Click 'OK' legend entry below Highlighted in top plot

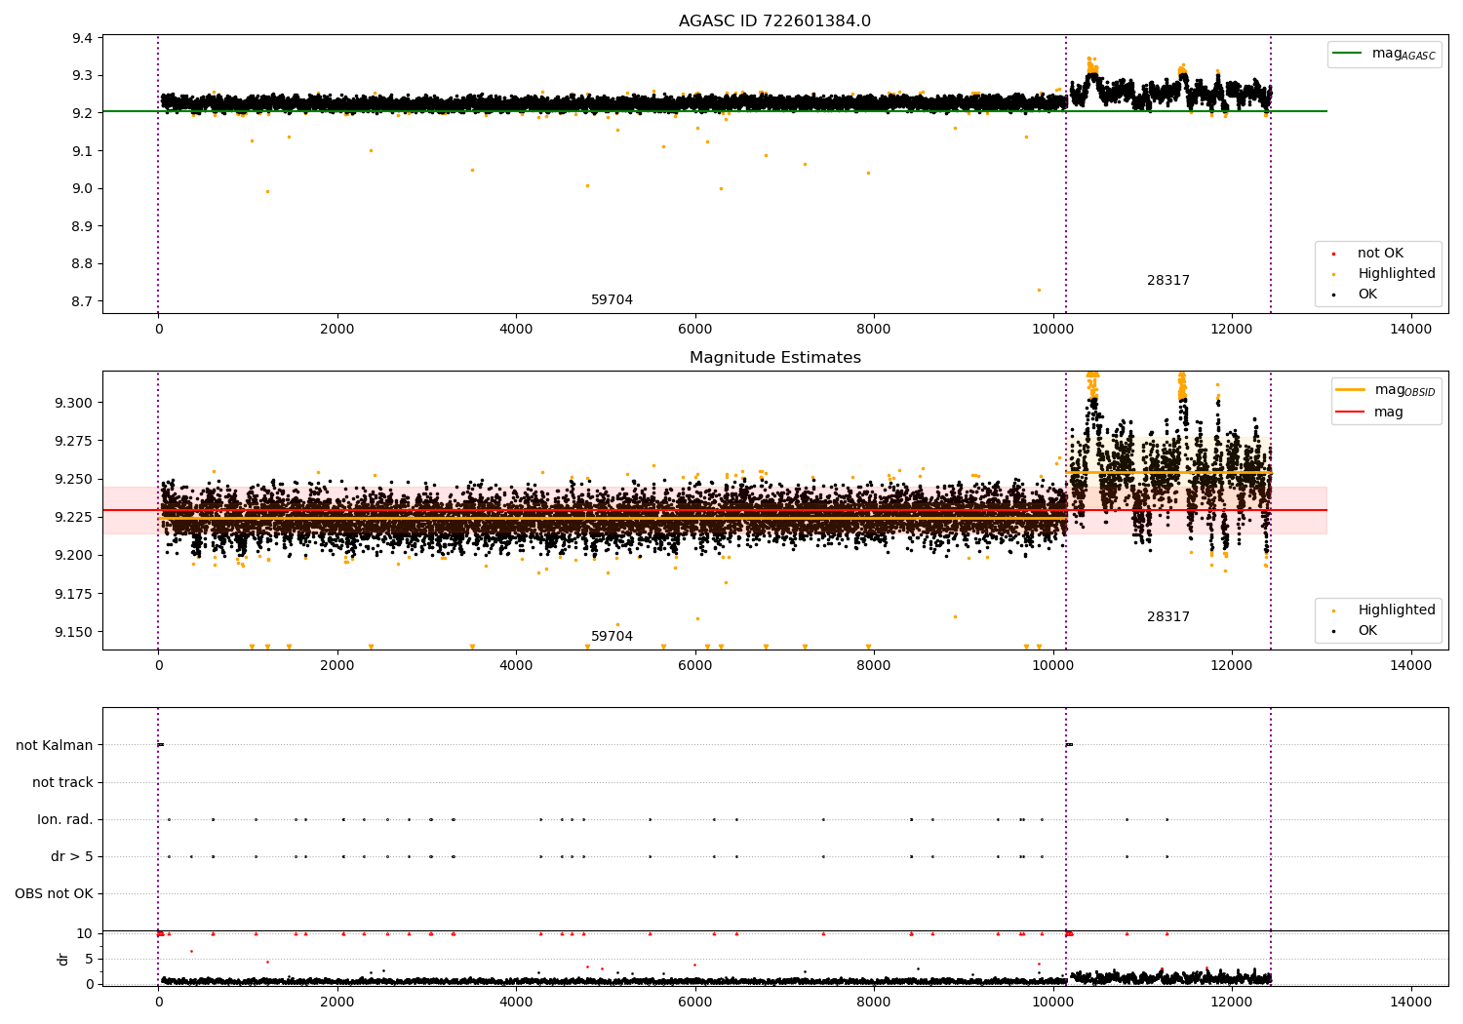point(1356,295)
